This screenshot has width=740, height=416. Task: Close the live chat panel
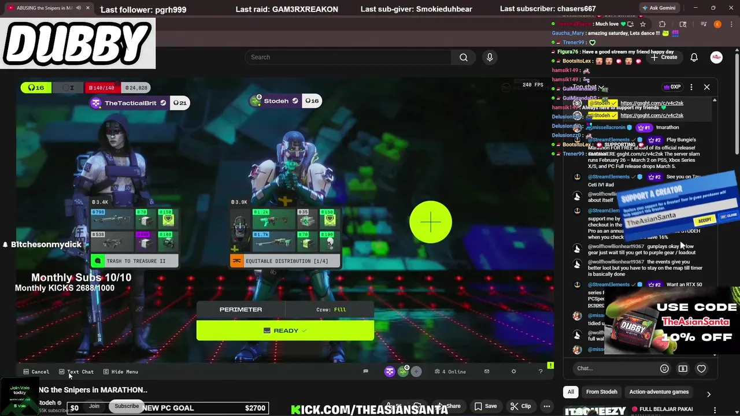[706, 87]
